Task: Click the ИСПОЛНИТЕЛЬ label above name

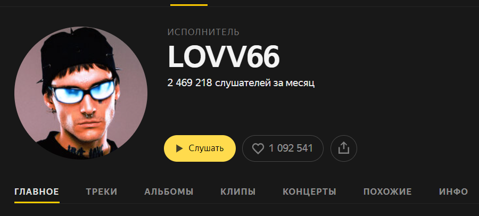Action: [x=203, y=32]
